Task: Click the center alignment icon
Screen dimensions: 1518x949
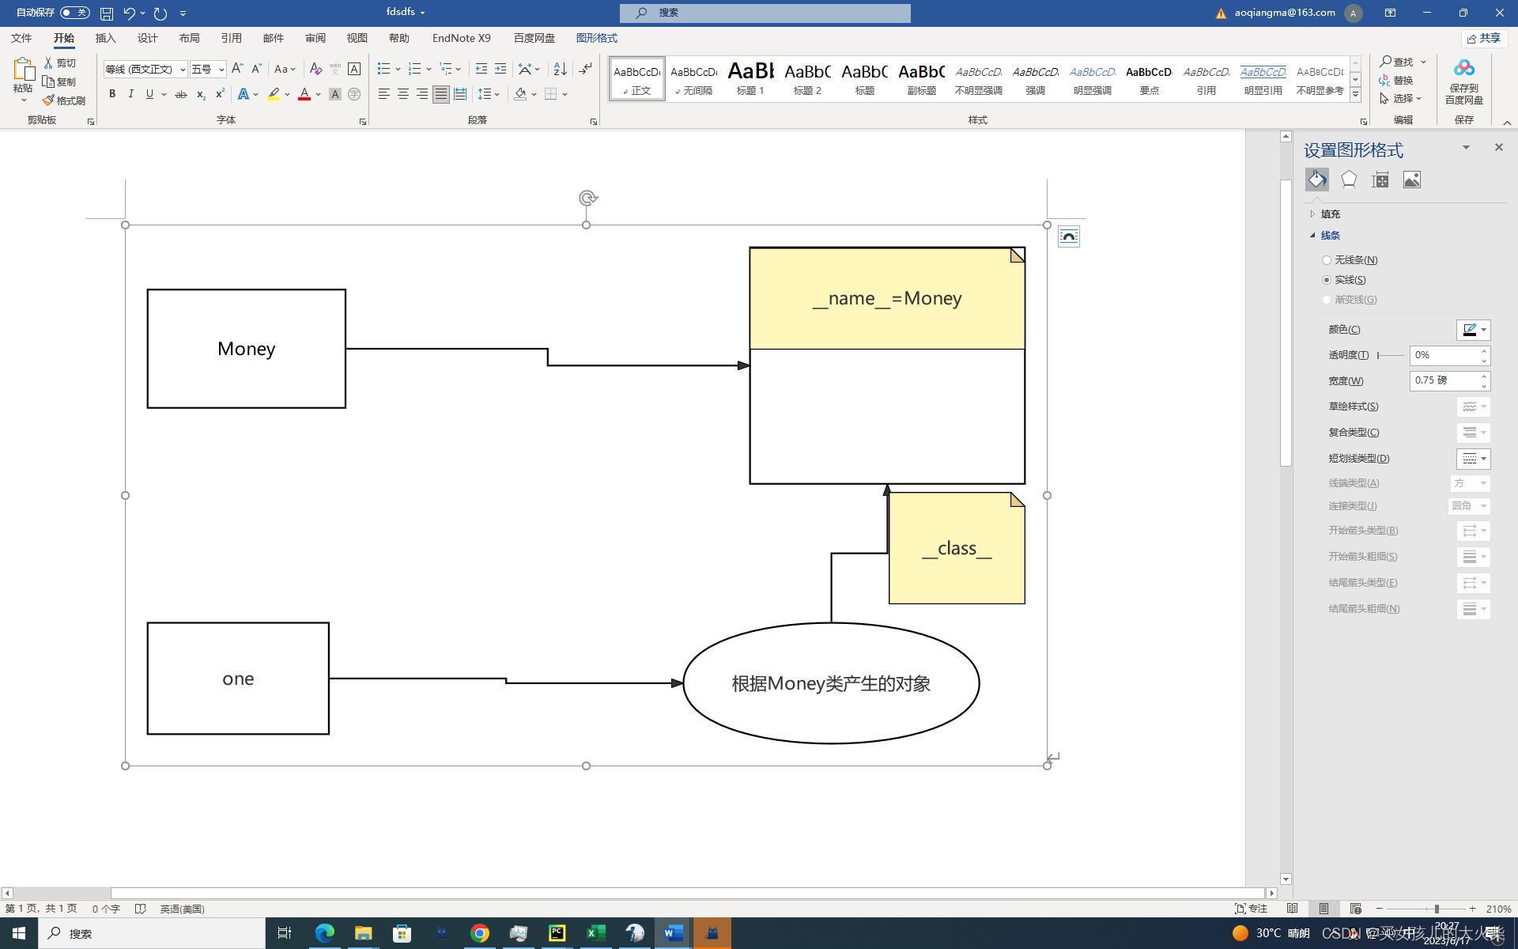Action: coord(403,94)
